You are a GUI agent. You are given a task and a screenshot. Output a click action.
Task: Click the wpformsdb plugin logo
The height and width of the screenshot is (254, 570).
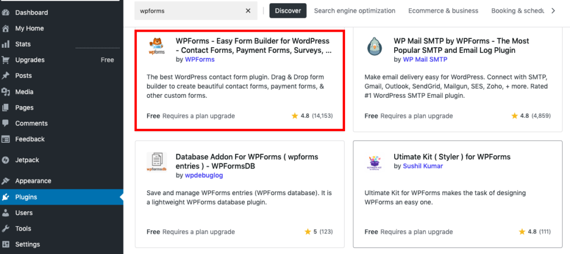point(156,162)
